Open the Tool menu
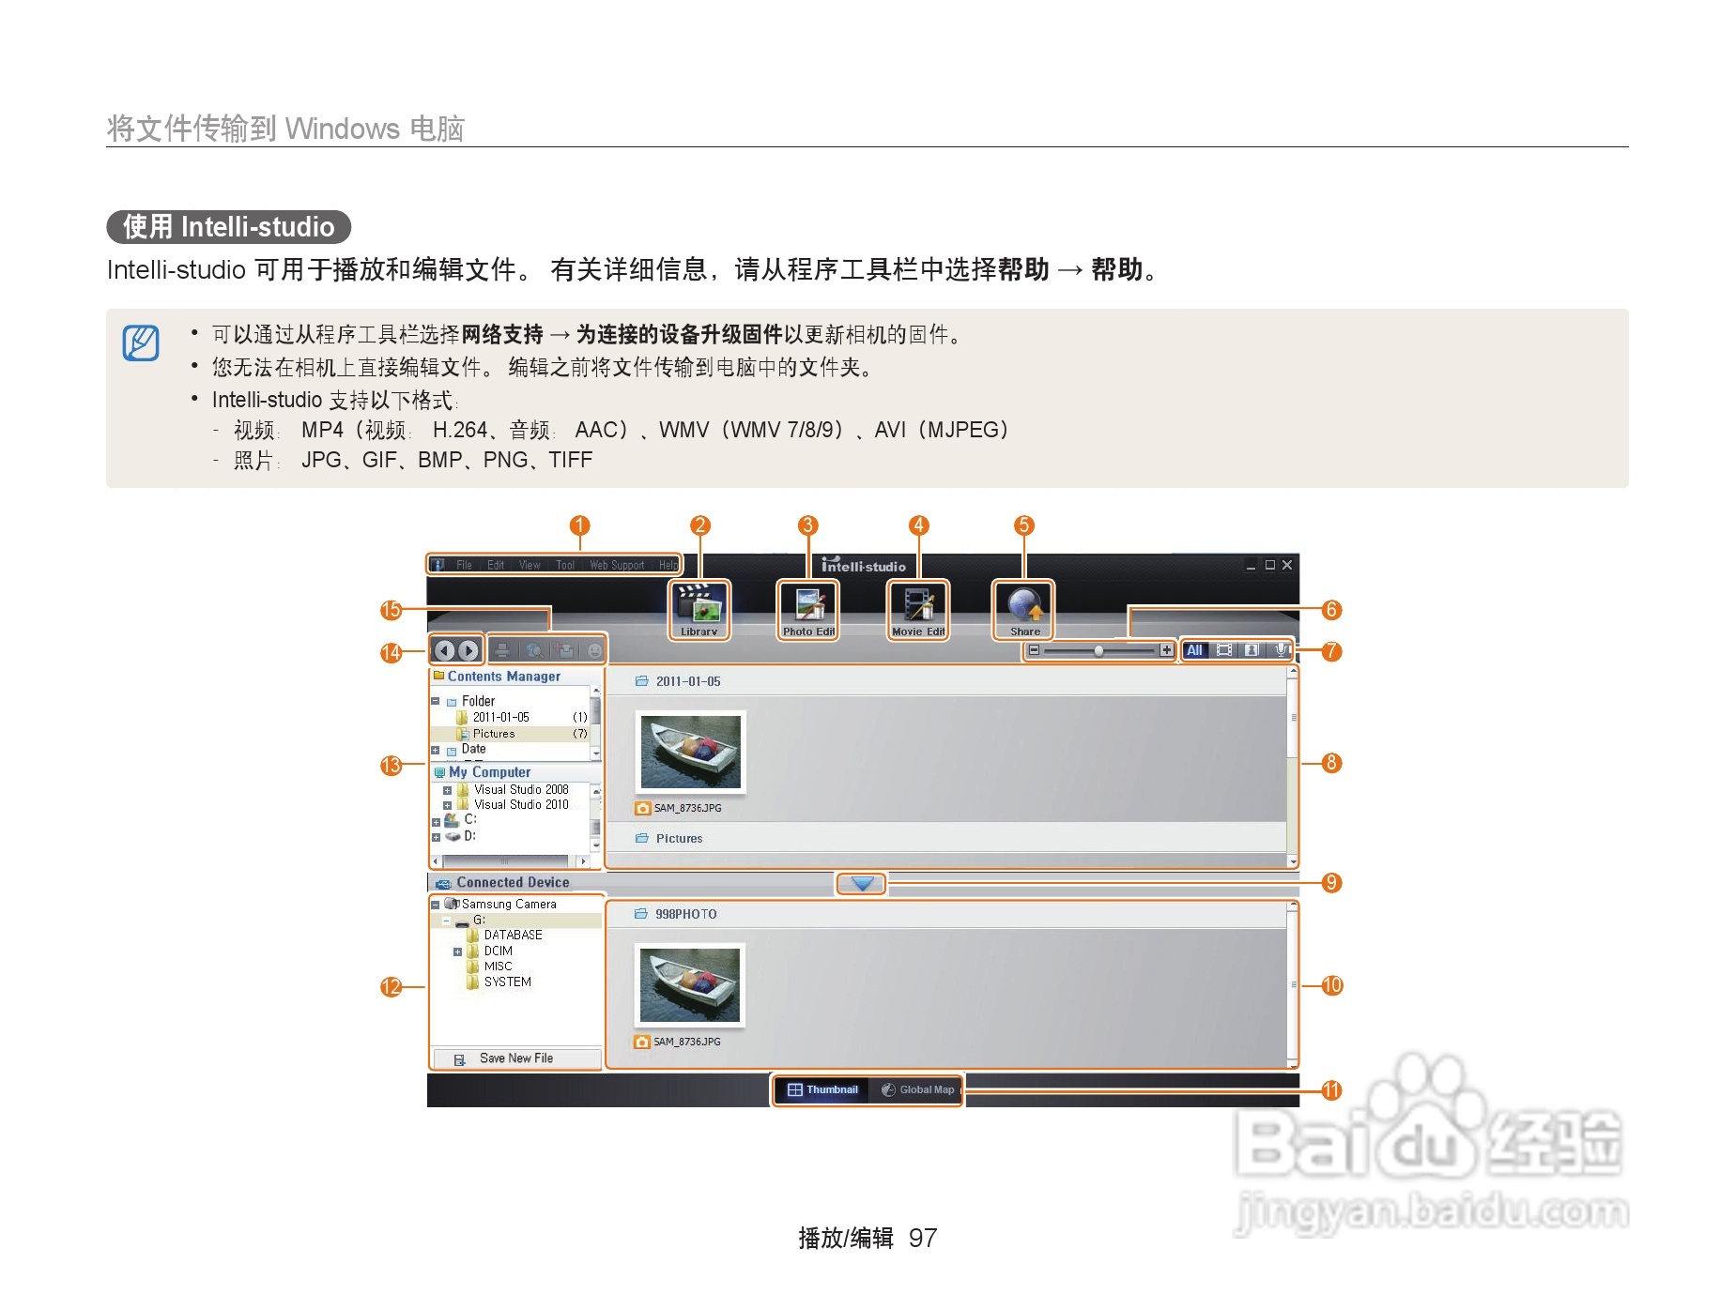Viewport: 1735px width, 1309px height. [564, 565]
